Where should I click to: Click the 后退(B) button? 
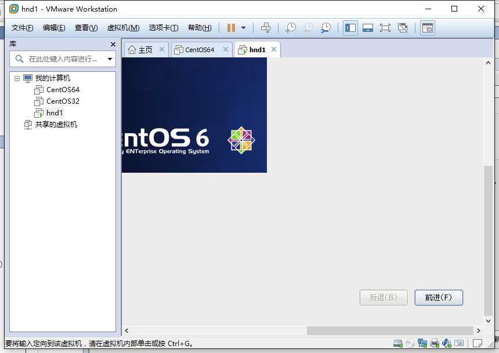384,297
